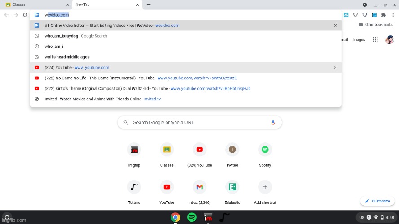The image size is (399, 224).
Task: Remove the WeVideo suggestion with X
Action: point(335,26)
